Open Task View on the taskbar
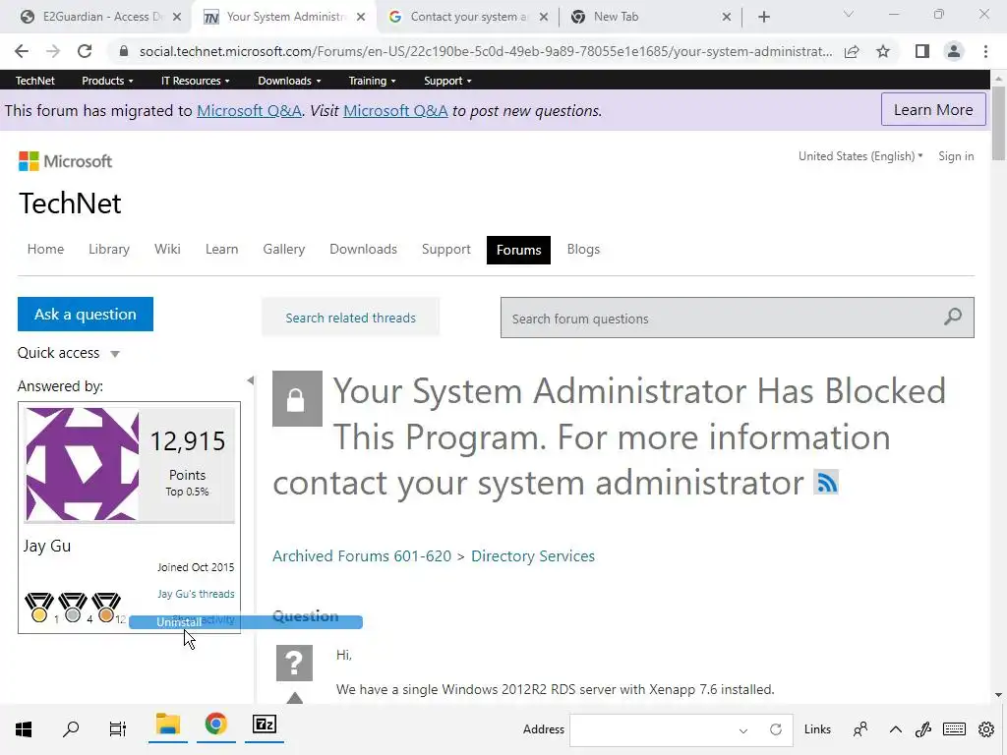This screenshot has width=1007, height=755. (118, 729)
